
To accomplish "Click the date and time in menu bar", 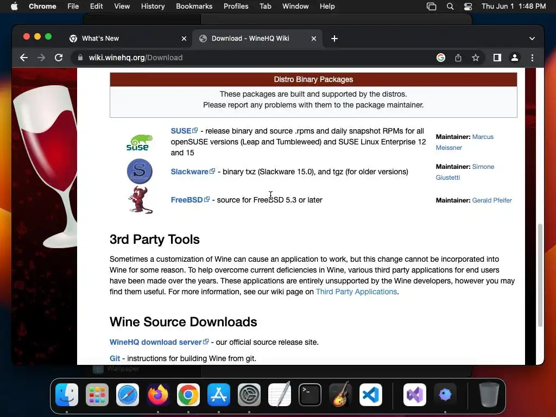I will click(x=514, y=7).
